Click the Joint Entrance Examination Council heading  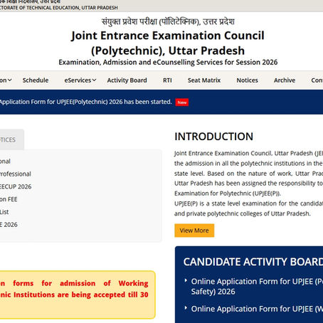tap(168, 43)
